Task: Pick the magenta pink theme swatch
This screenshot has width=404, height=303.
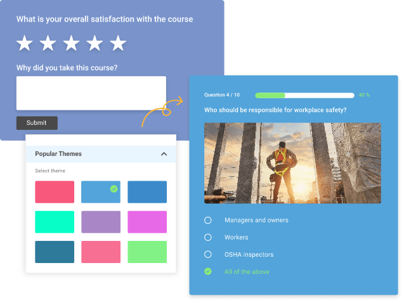Action: 147,222
